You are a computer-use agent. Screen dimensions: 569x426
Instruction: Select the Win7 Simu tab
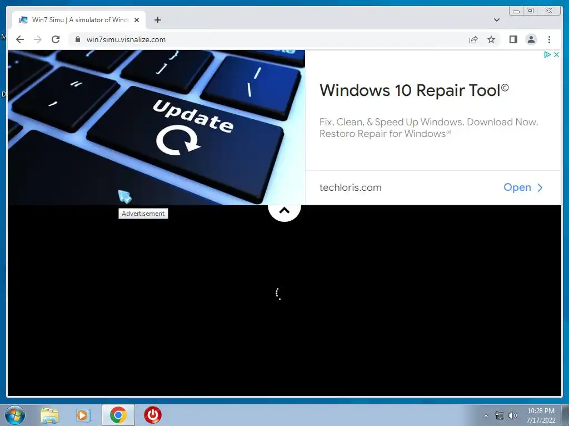79,20
